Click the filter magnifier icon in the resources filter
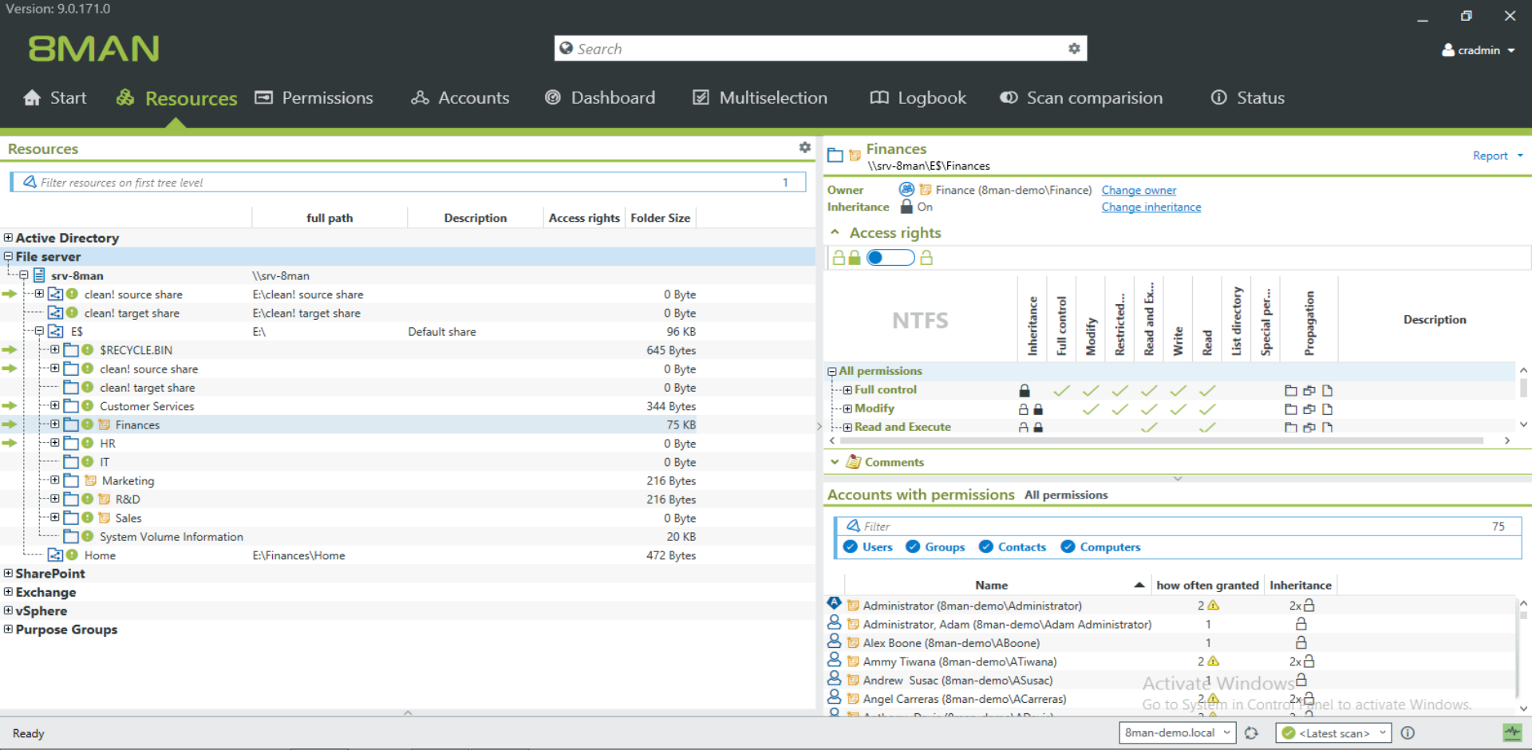 30,182
